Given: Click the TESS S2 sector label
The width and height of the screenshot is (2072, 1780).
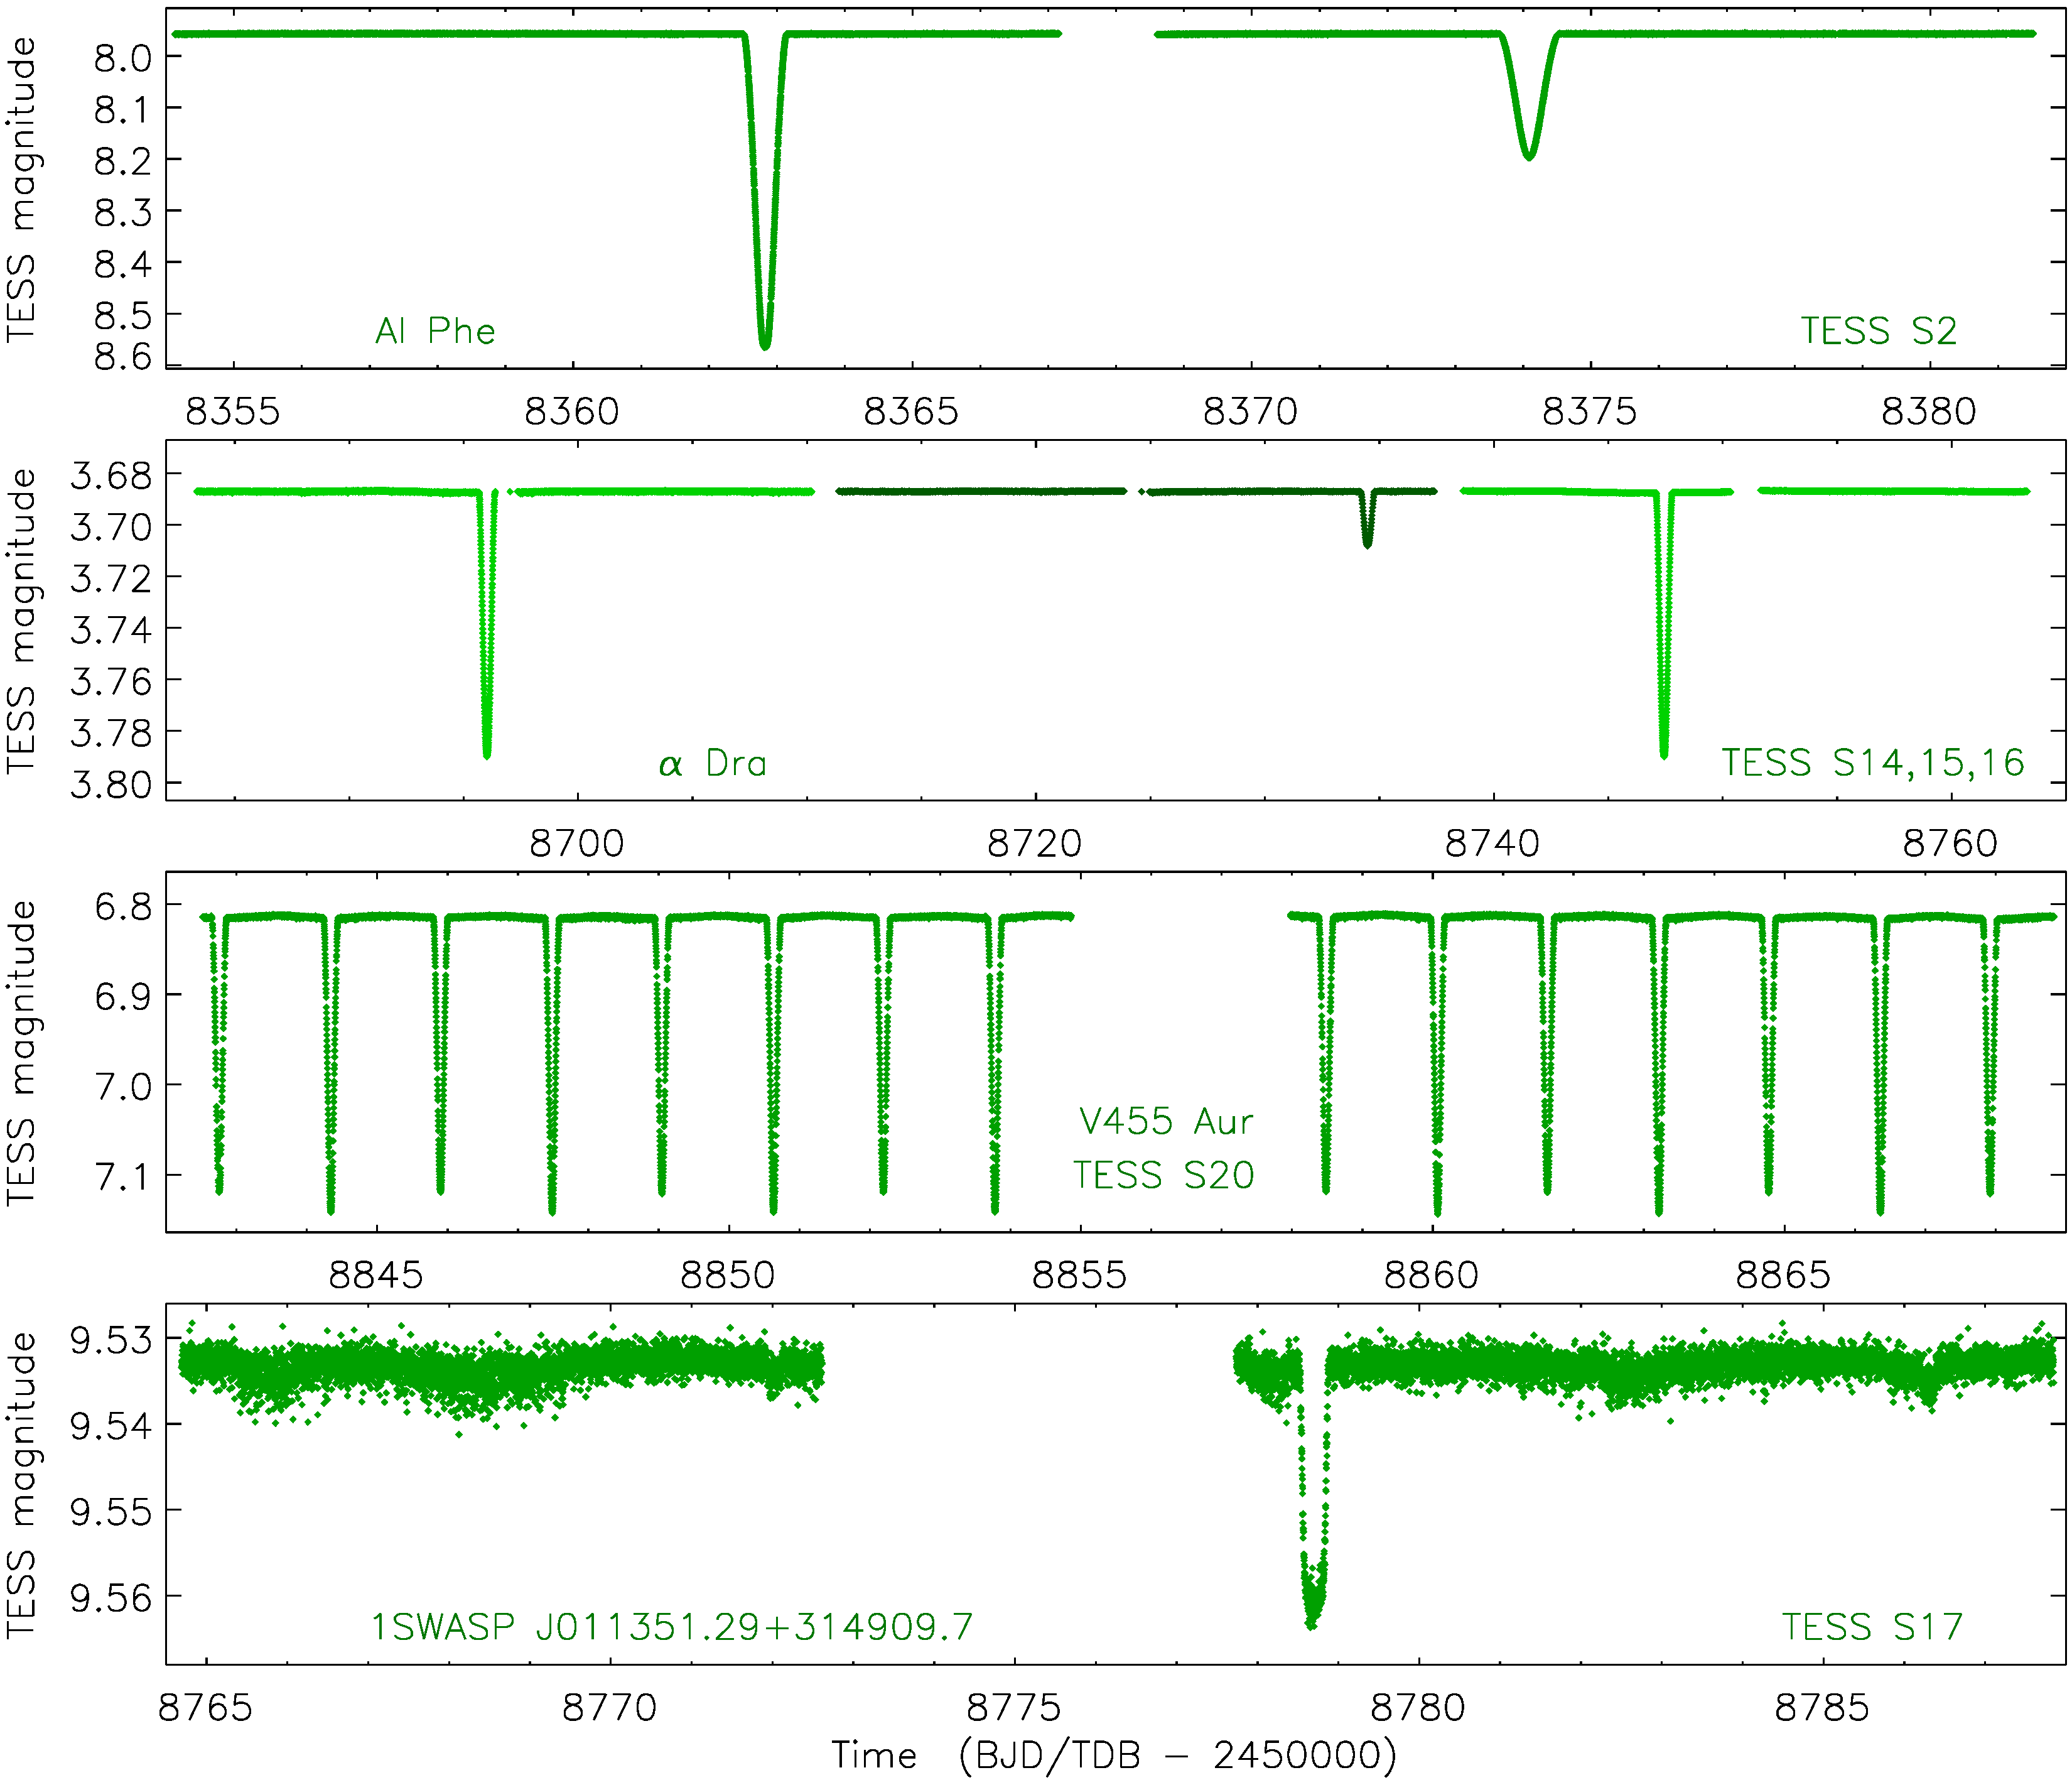Looking at the screenshot, I should coord(1878,331).
